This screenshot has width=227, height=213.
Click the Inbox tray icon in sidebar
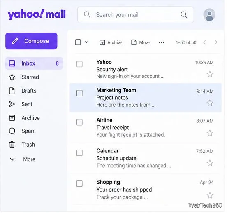(12, 63)
